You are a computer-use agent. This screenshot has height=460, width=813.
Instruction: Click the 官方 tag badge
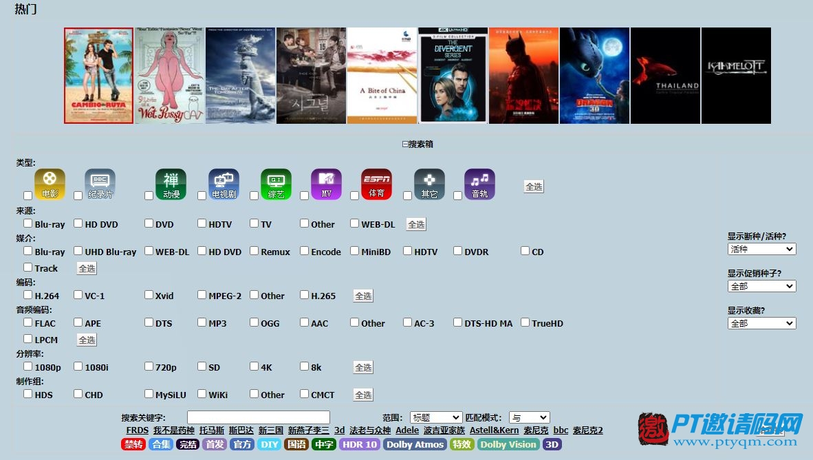coord(241,444)
